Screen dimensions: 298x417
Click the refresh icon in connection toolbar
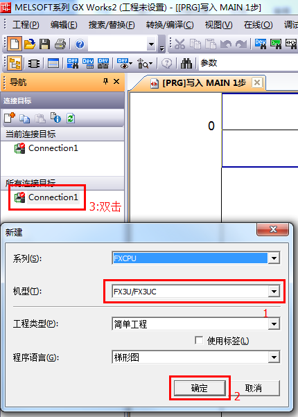(71, 118)
